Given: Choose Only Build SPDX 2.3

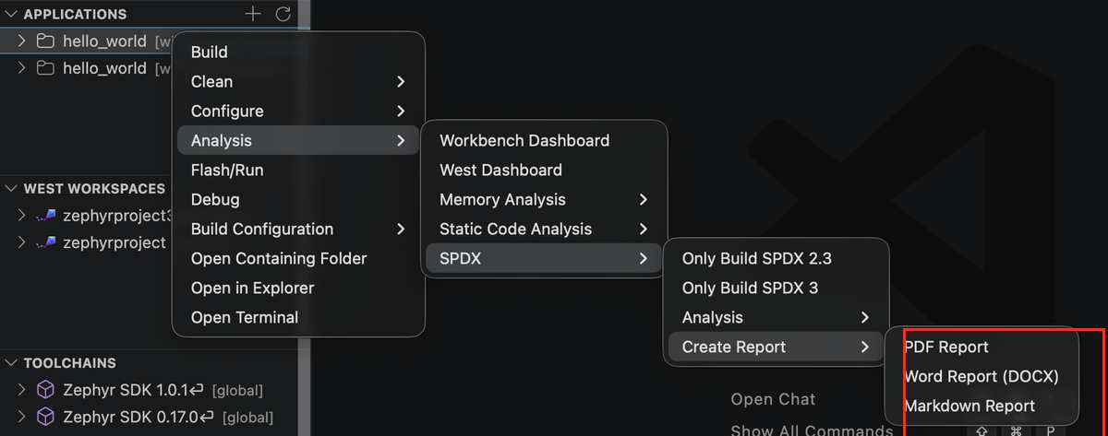Looking at the screenshot, I should 776,259.
